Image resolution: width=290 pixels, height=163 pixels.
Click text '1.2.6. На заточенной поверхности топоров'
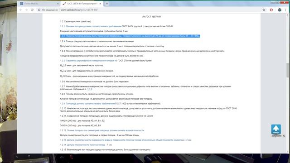pyautogui.click(x=94, y=81)
